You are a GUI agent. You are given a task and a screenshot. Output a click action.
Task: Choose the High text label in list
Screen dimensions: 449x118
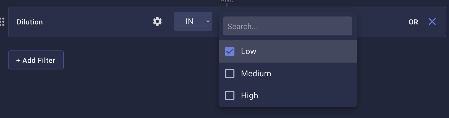pos(249,95)
